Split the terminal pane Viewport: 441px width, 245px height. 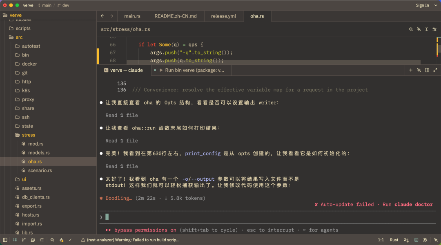(x=427, y=70)
